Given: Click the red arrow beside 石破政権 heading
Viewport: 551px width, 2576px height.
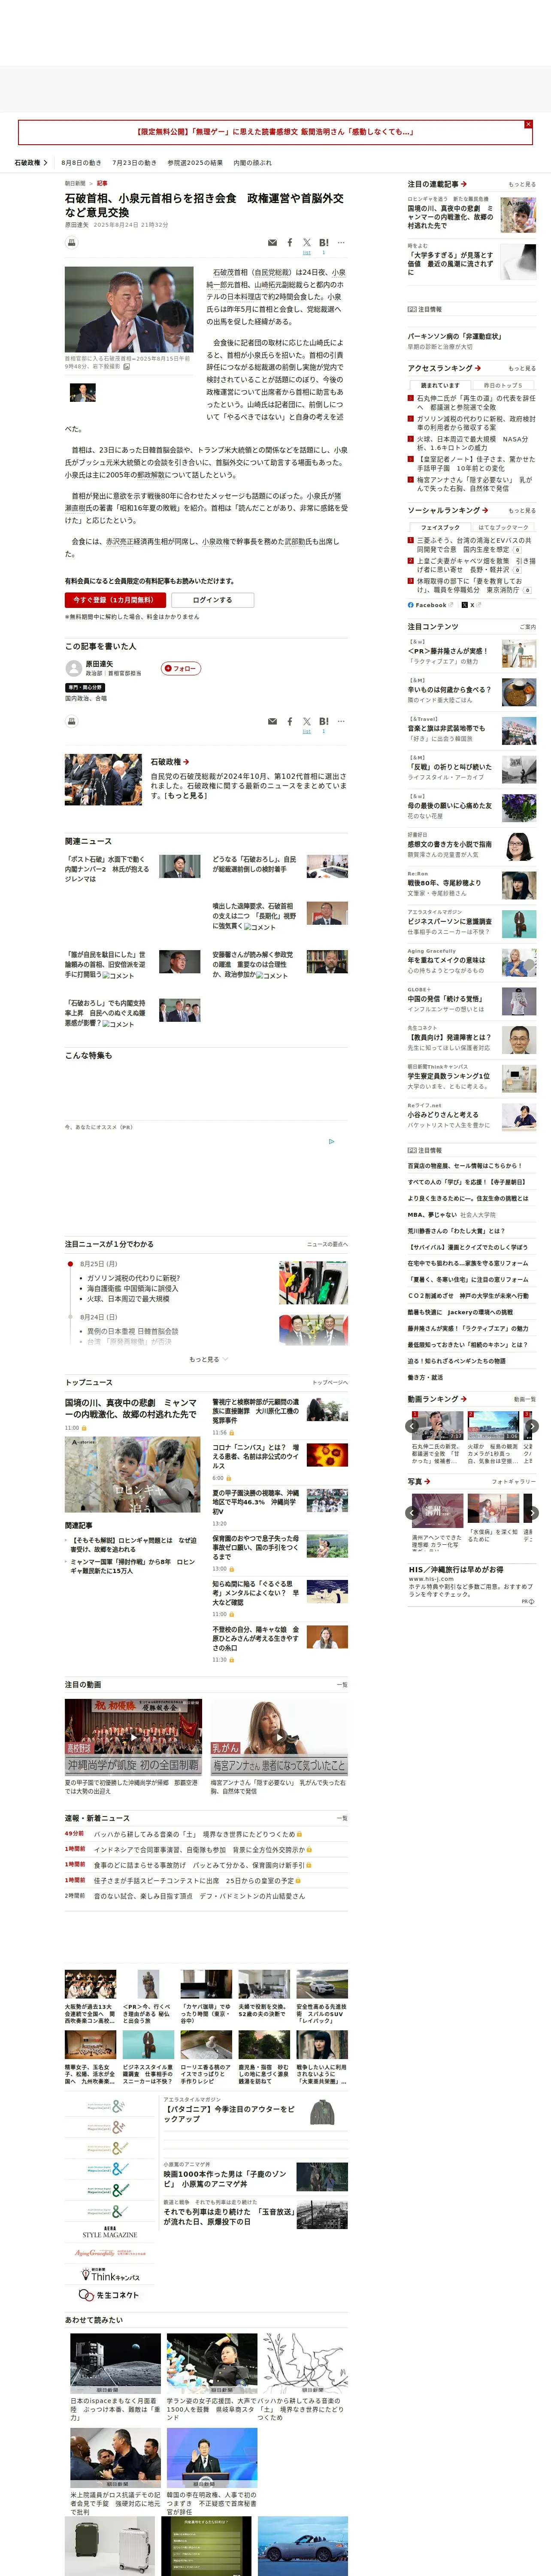Looking at the screenshot, I should click(186, 762).
